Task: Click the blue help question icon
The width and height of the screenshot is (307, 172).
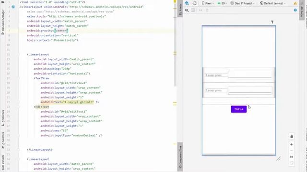Action: [x=295, y=10]
